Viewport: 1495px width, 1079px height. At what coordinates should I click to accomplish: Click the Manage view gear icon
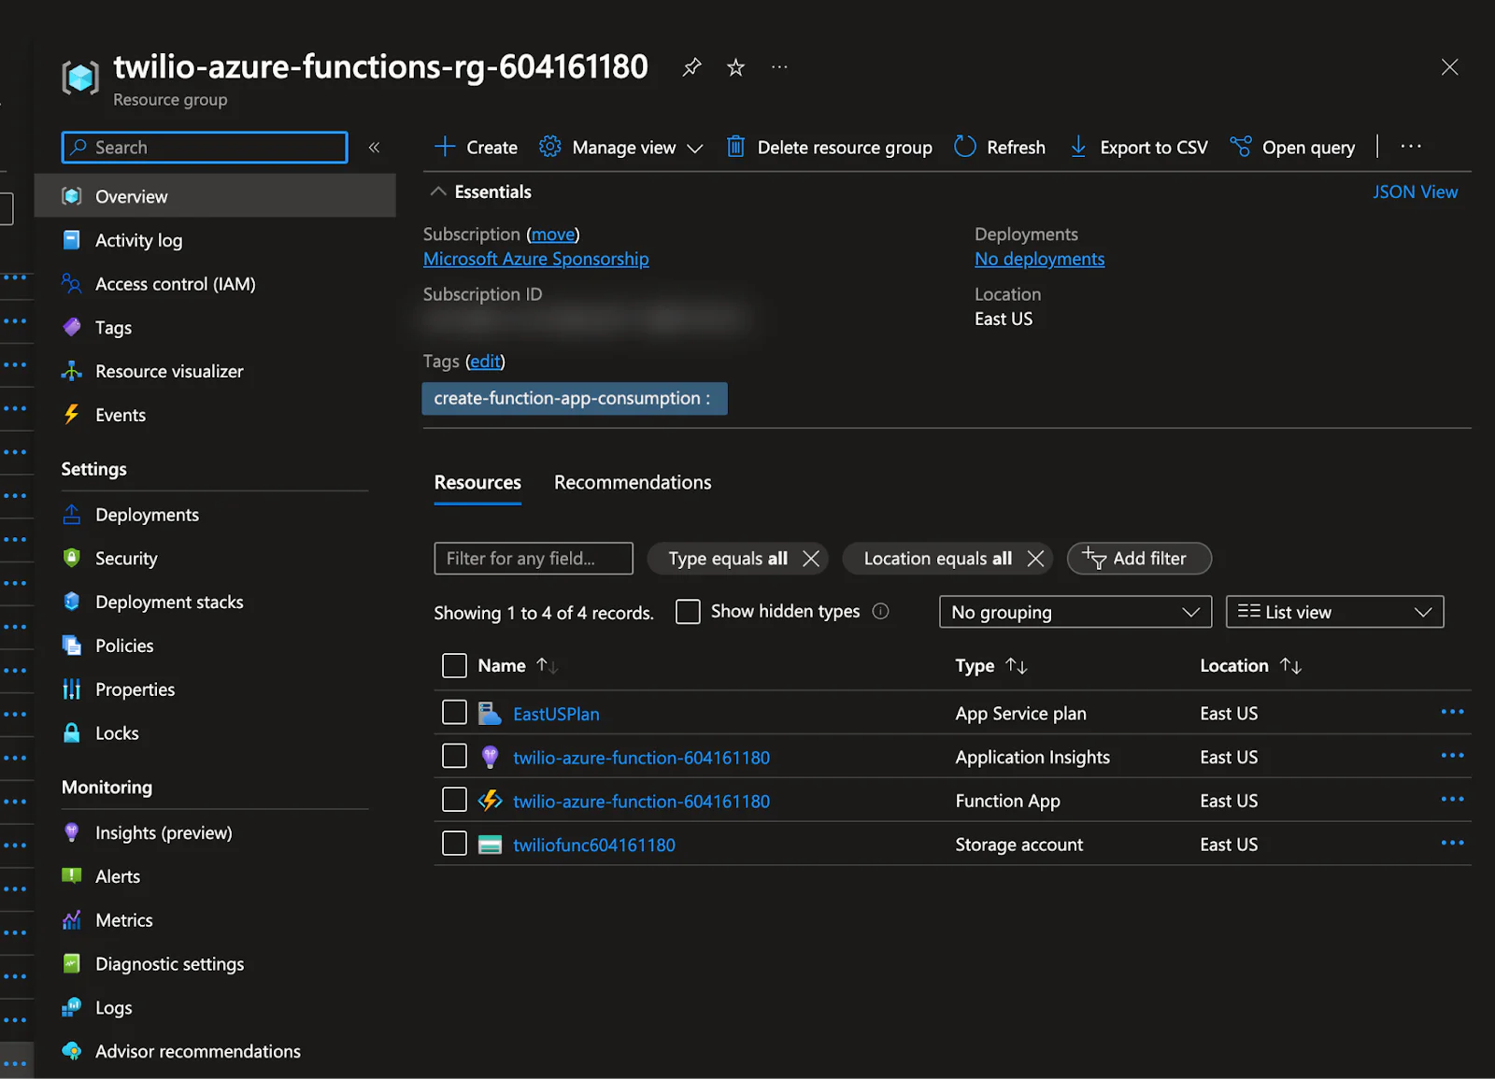tap(550, 147)
